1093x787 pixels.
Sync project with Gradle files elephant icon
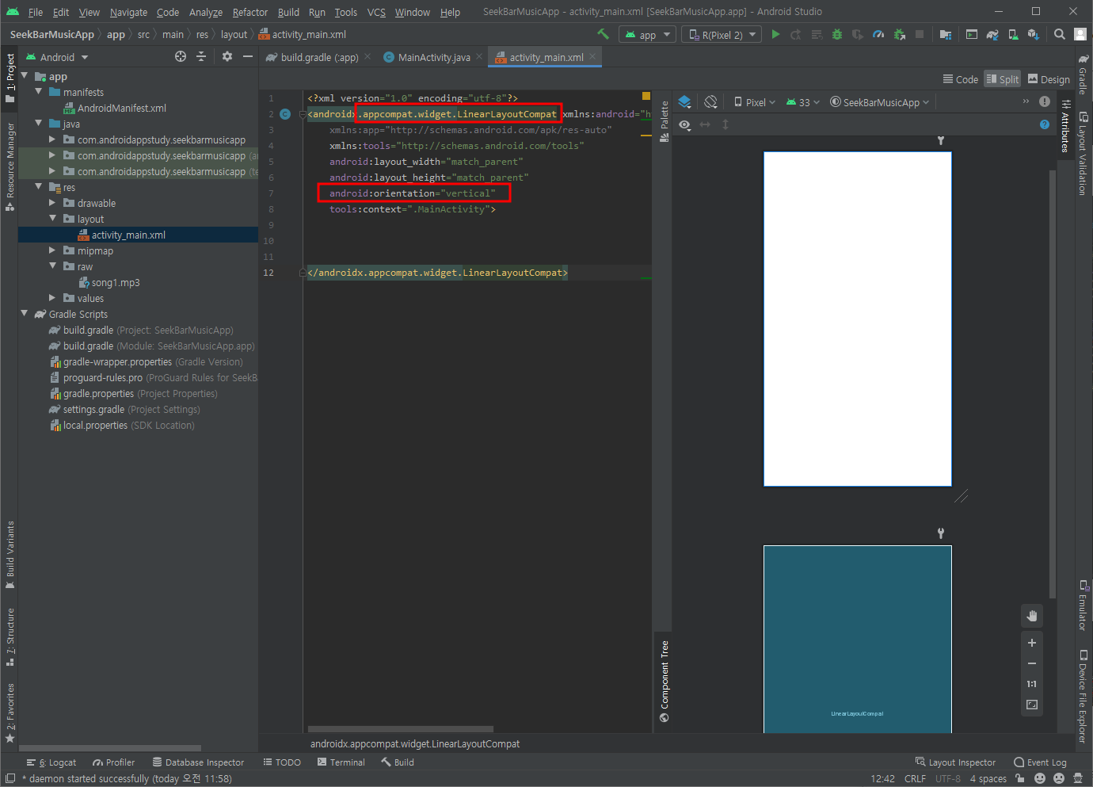(992, 34)
